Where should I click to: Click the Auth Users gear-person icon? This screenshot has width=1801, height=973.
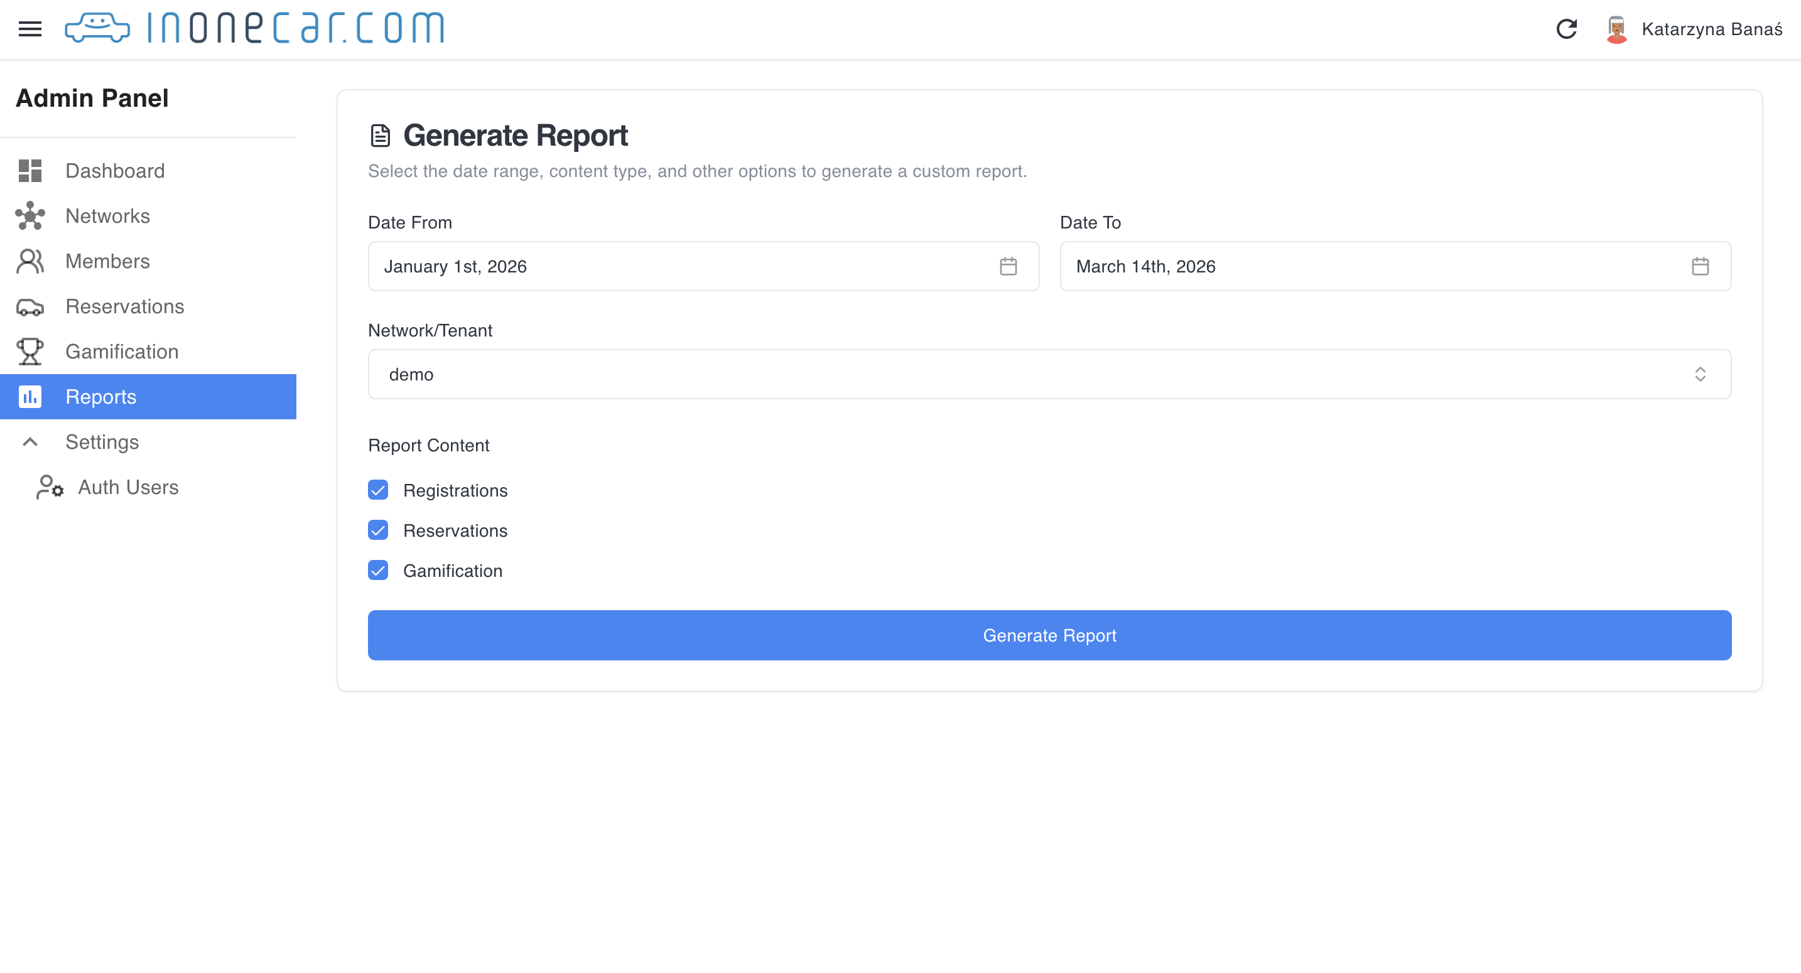point(50,487)
